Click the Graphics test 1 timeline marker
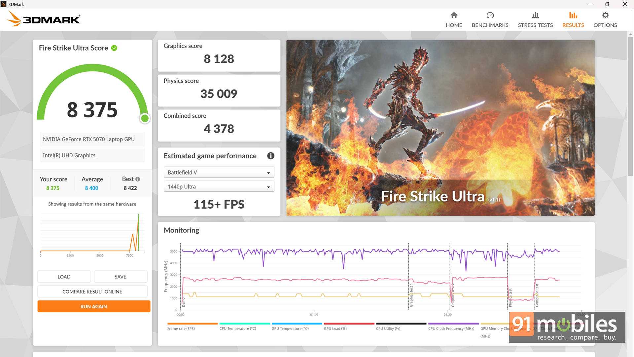The image size is (634, 357). (411, 295)
